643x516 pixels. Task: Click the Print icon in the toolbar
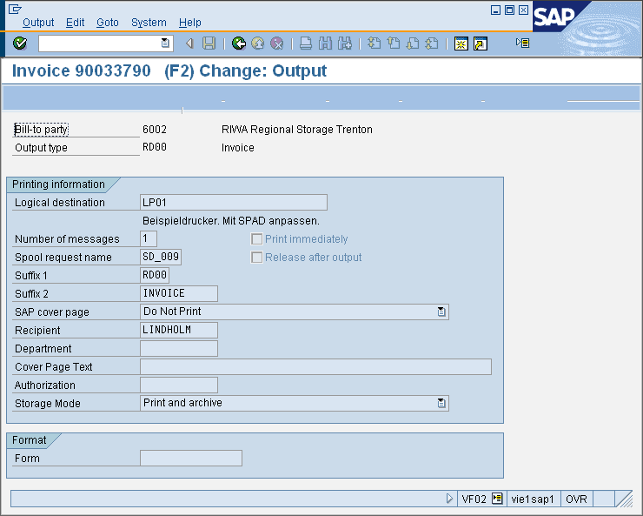306,44
